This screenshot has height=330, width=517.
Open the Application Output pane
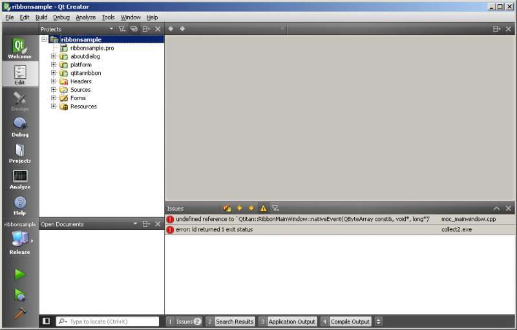coord(288,321)
